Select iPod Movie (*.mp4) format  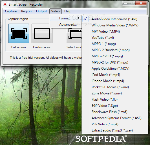(x=115, y=75)
